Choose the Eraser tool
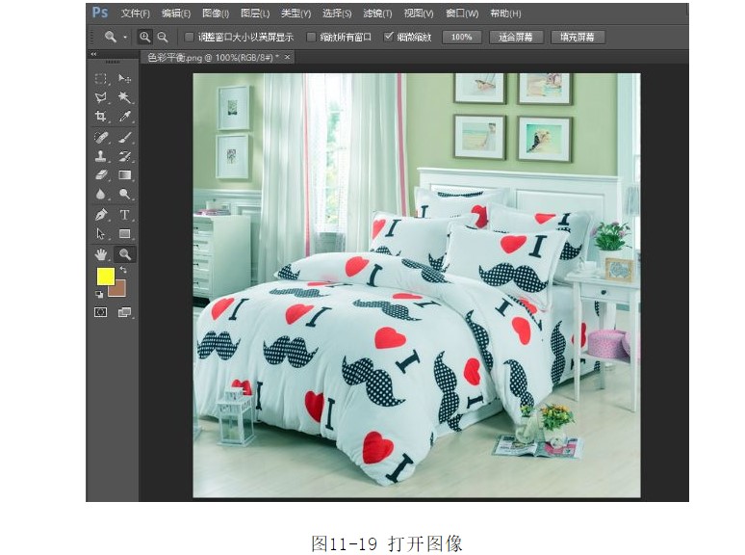 point(101,175)
